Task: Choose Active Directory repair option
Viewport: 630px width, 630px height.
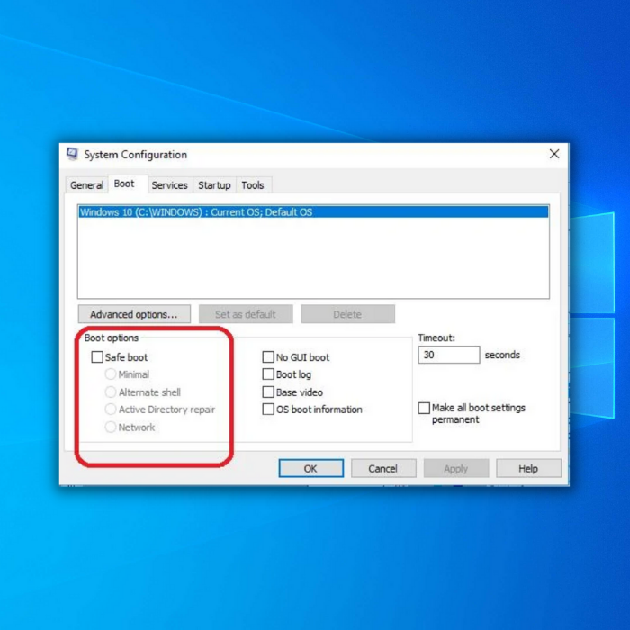Action: tap(111, 409)
